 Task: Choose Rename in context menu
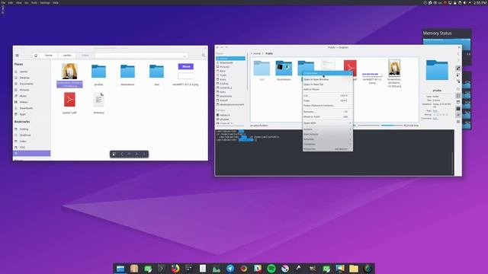tap(327, 112)
